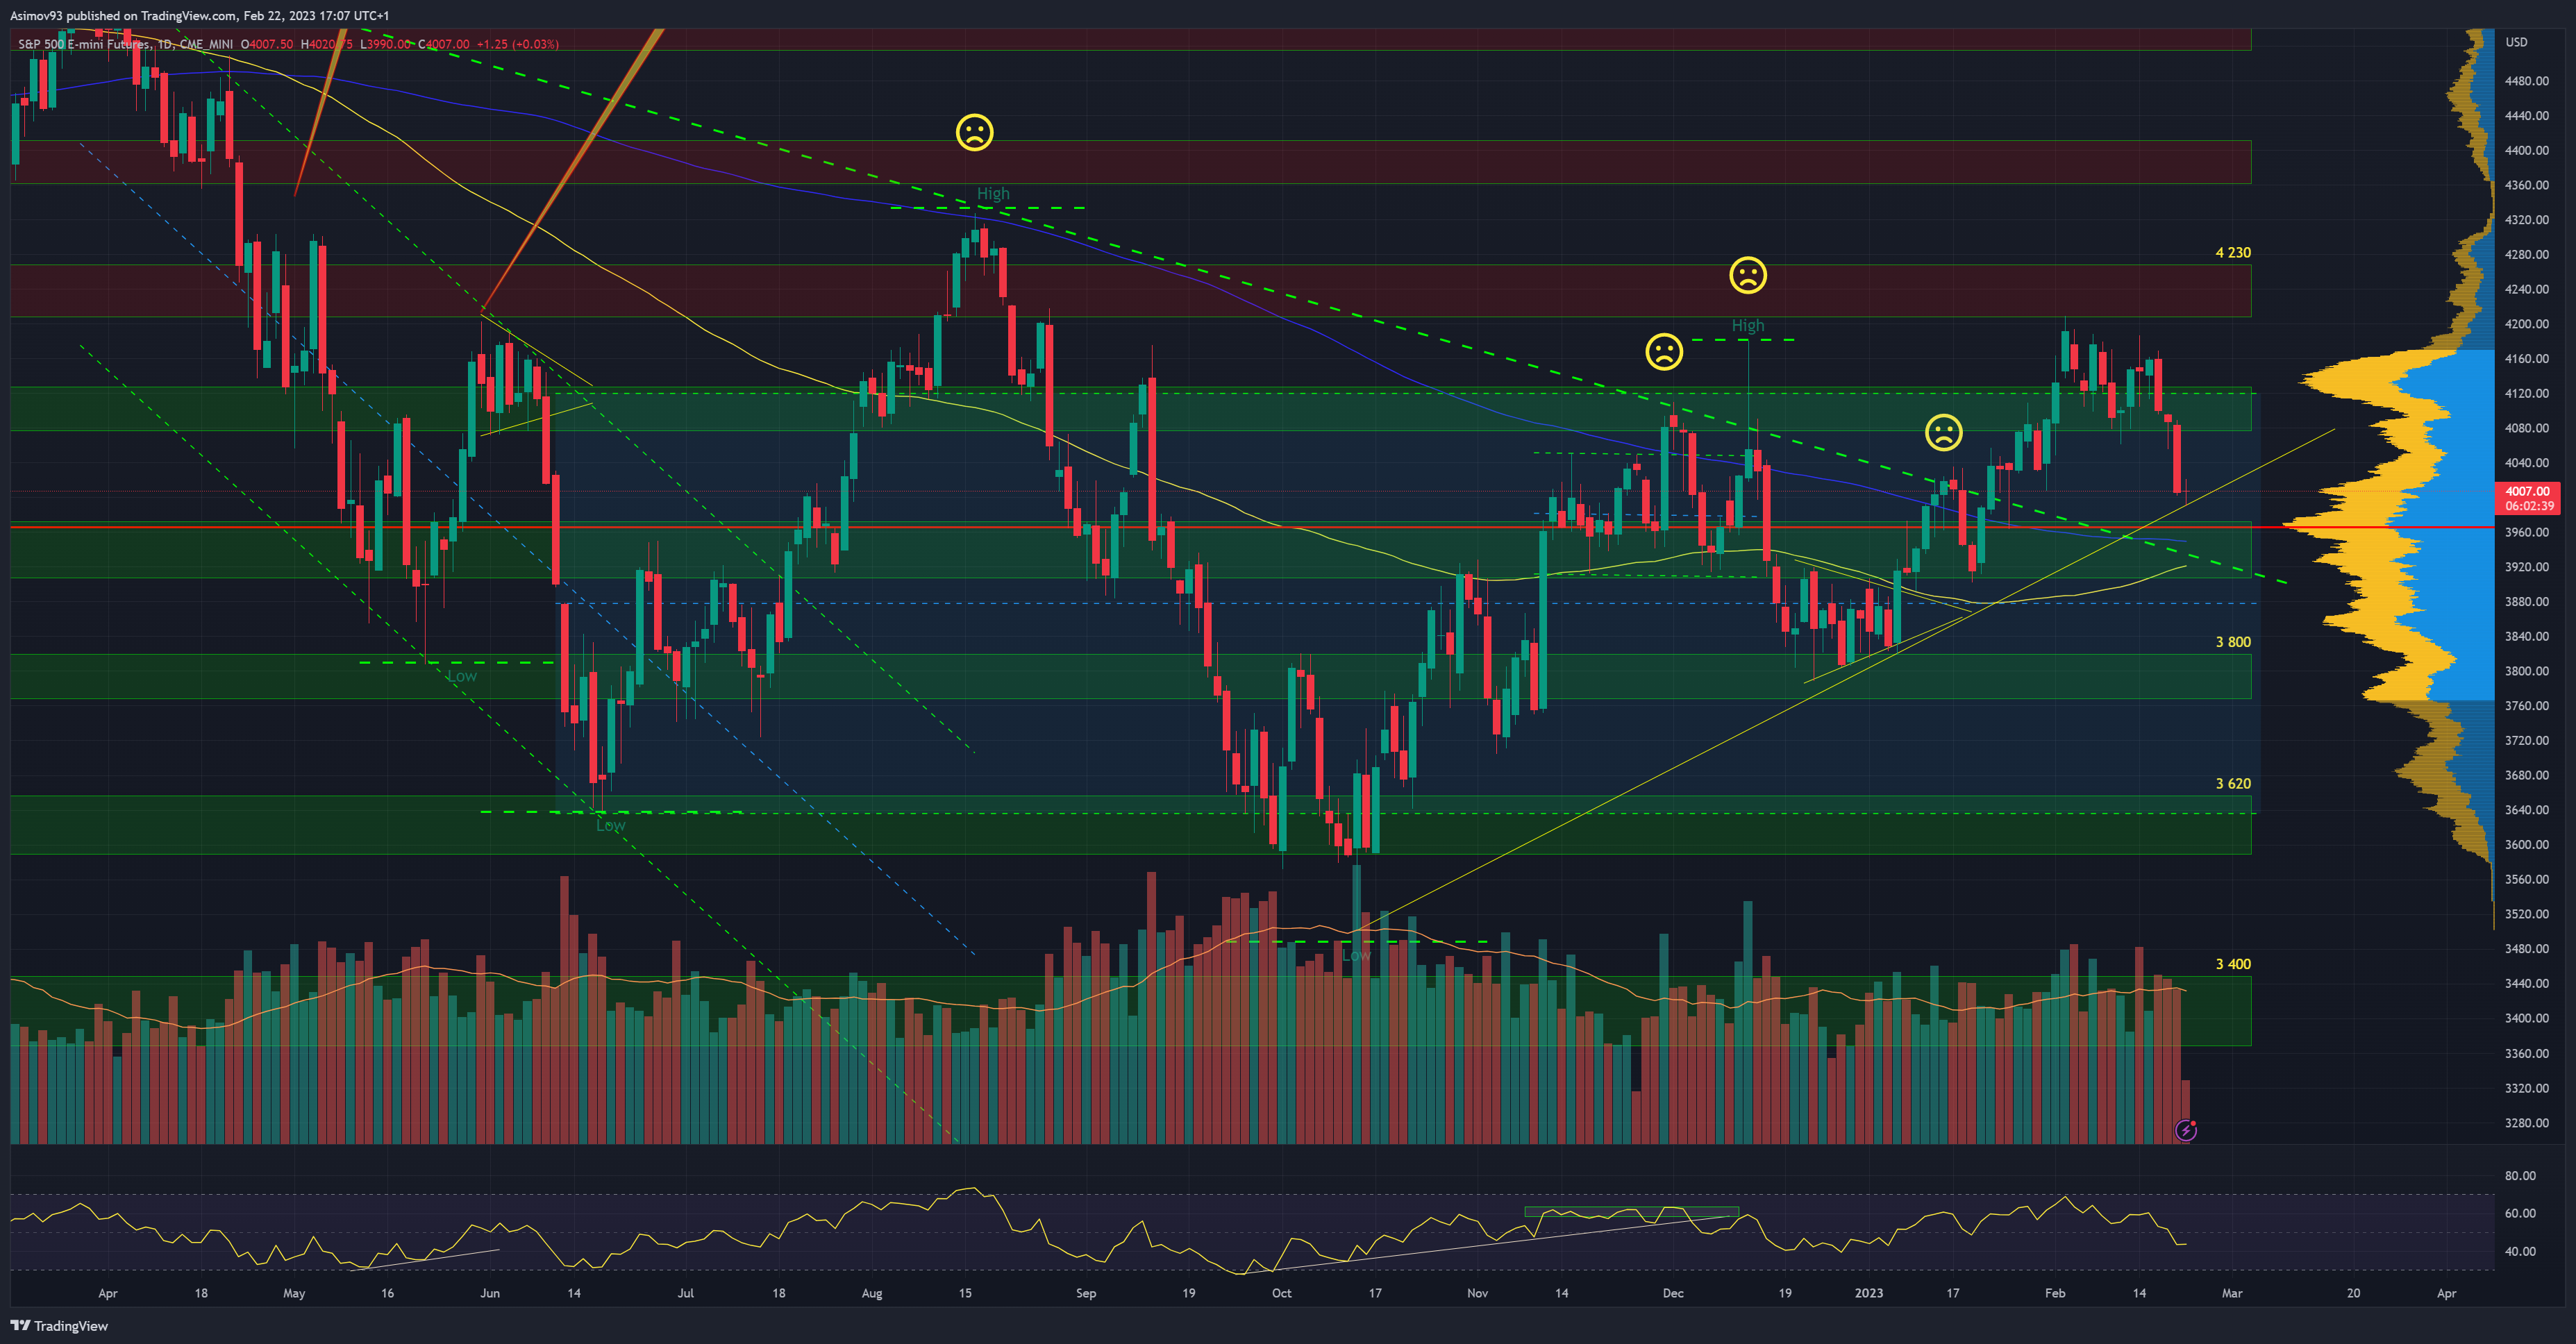The width and height of the screenshot is (2576, 1344).
Task: Click the sad face emoji above December High label
Action: click(1747, 275)
